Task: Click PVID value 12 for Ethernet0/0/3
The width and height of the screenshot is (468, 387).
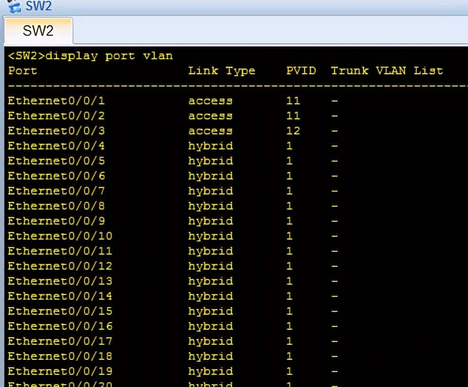Action: 293,131
